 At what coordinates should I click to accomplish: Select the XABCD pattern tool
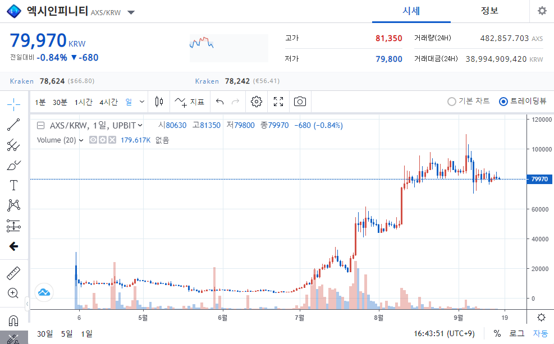pos(13,205)
